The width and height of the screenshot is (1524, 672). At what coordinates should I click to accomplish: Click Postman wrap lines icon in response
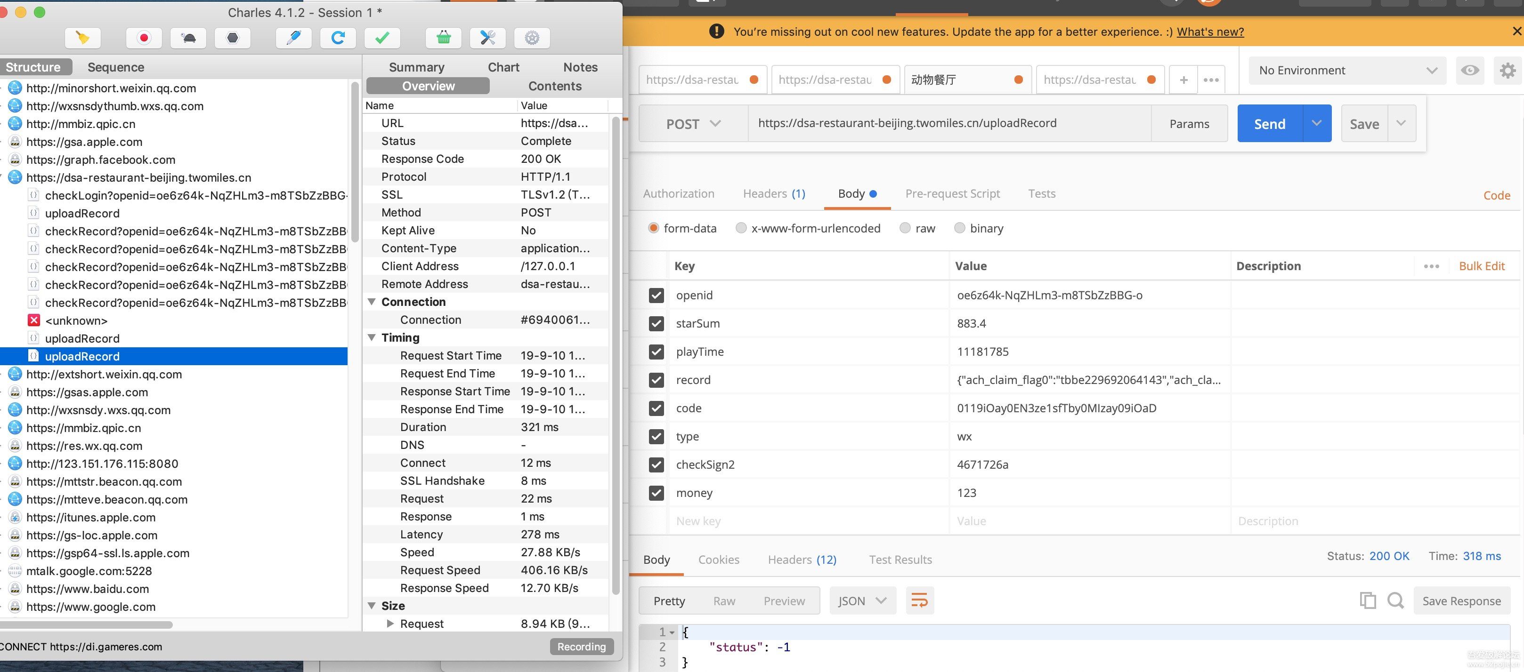(x=919, y=601)
